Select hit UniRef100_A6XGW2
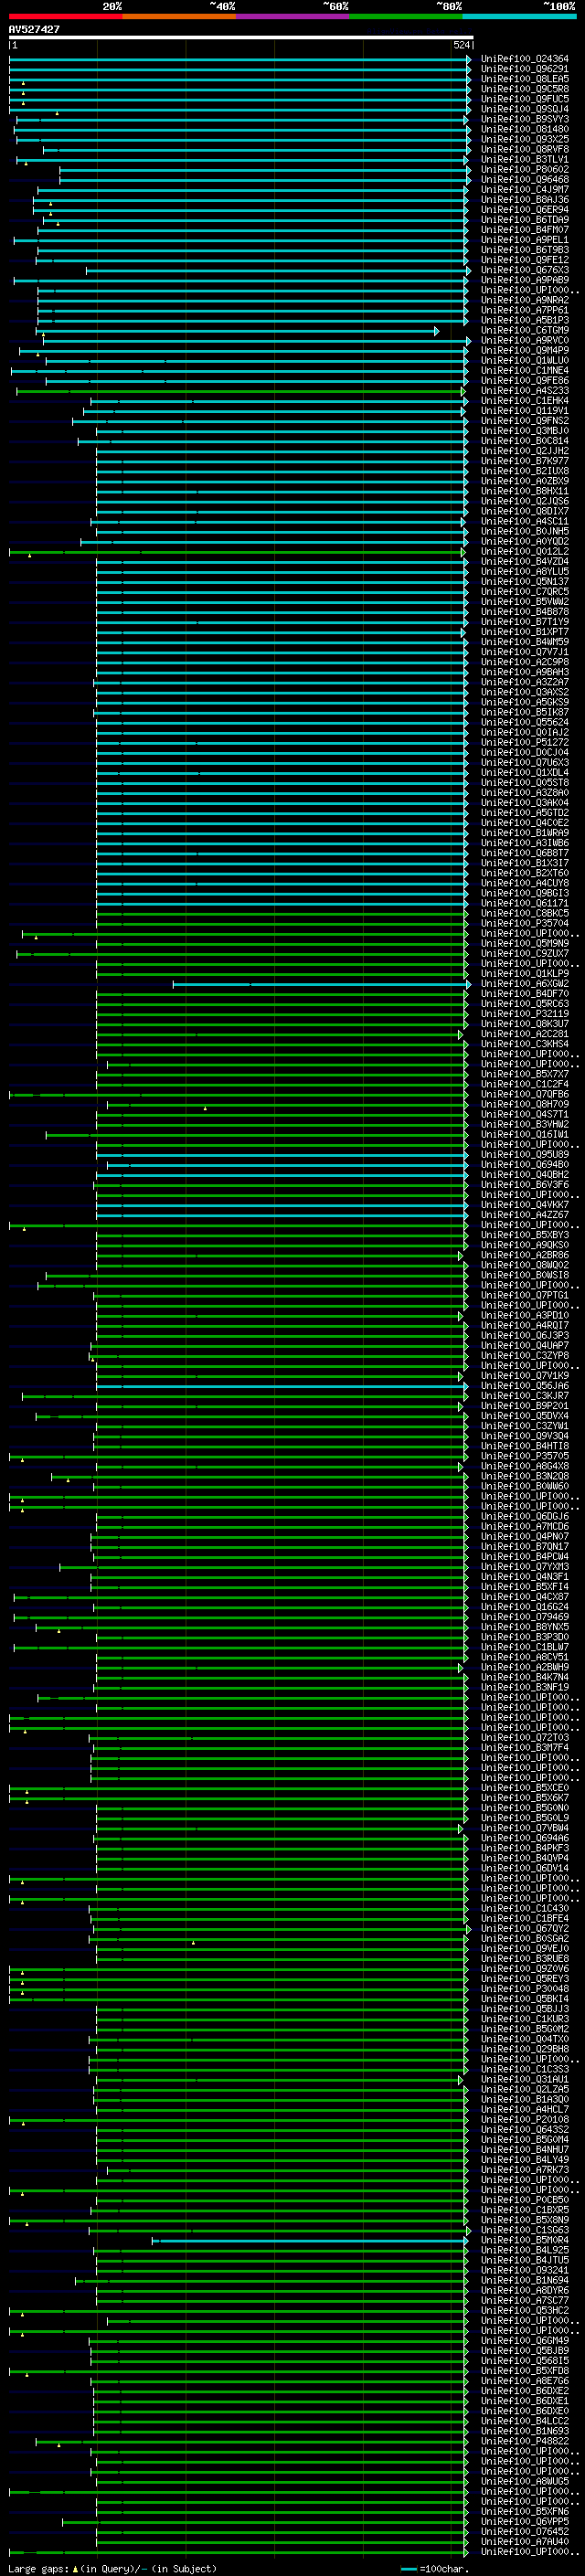Screen dimensions: 585x2576 pyautogui.click(x=524, y=984)
